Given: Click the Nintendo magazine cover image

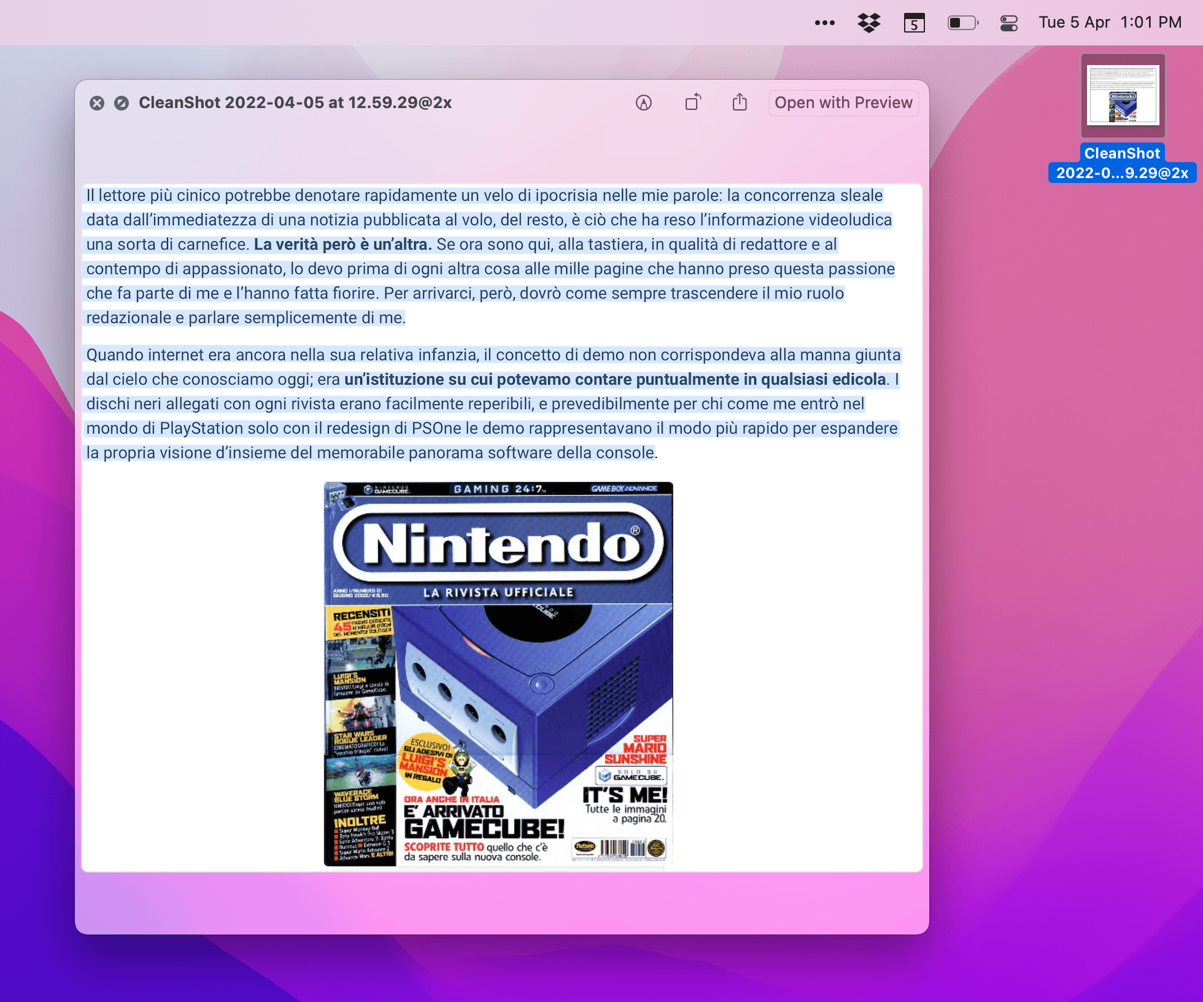Looking at the screenshot, I should tap(498, 674).
